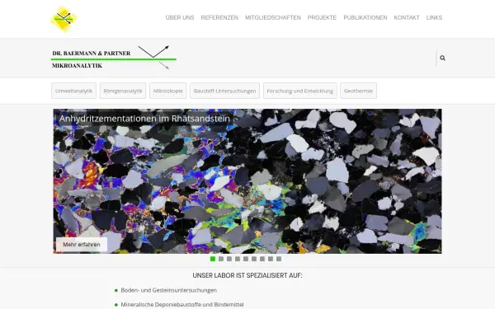Open the ÜBER UNS menu item
This screenshot has width=495, height=309.
180,17
